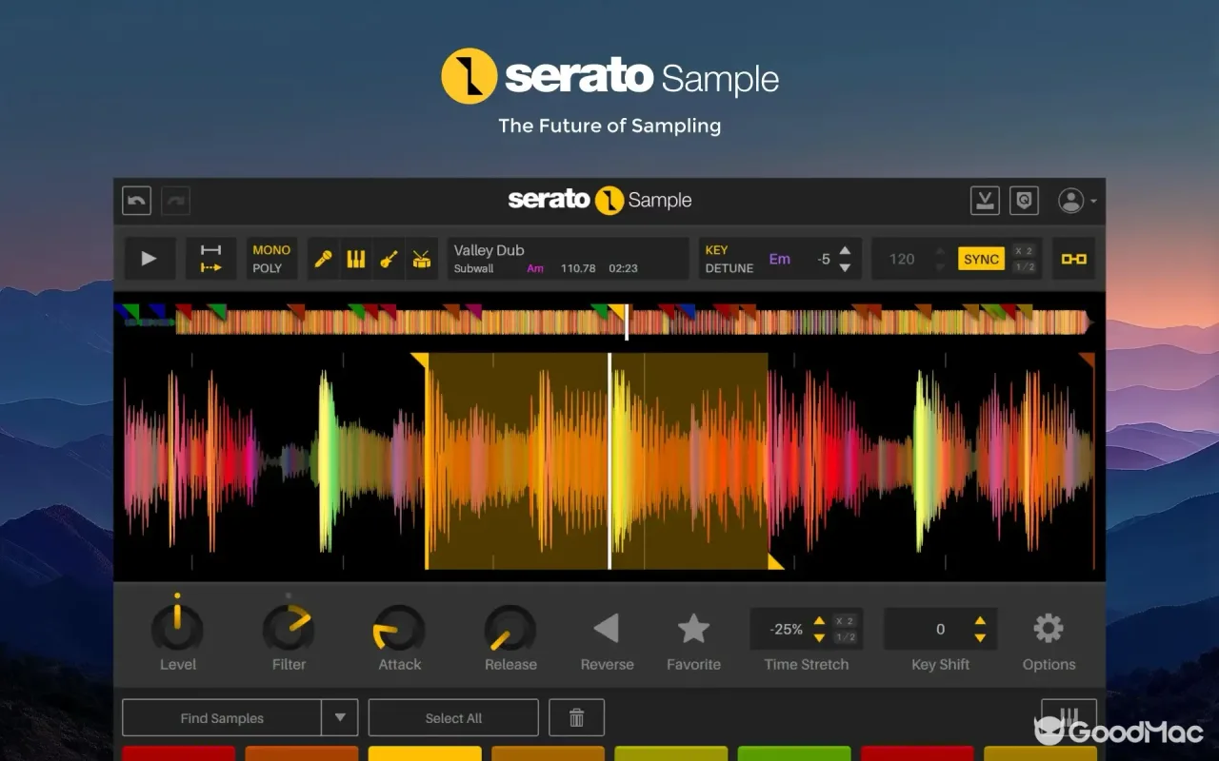The width and height of the screenshot is (1219, 761).
Task: Toggle the cue range playback mode icon
Action: point(210,259)
